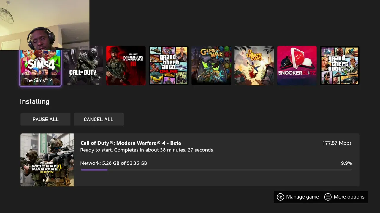Click the webcam overlay of the streamer

tap(45, 25)
